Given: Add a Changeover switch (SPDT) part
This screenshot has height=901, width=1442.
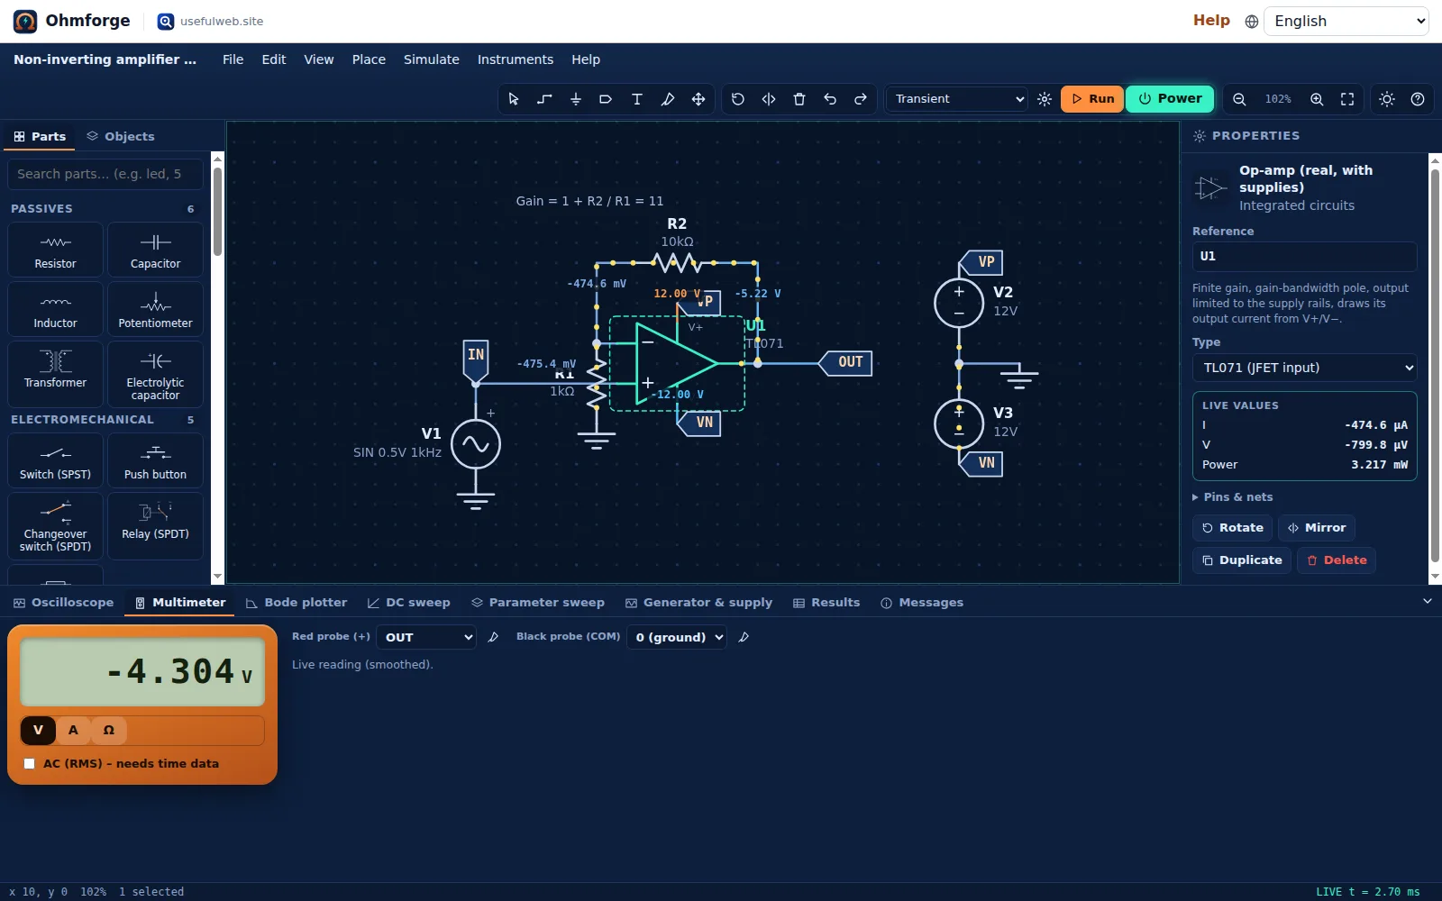Looking at the screenshot, I should click(55, 525).
